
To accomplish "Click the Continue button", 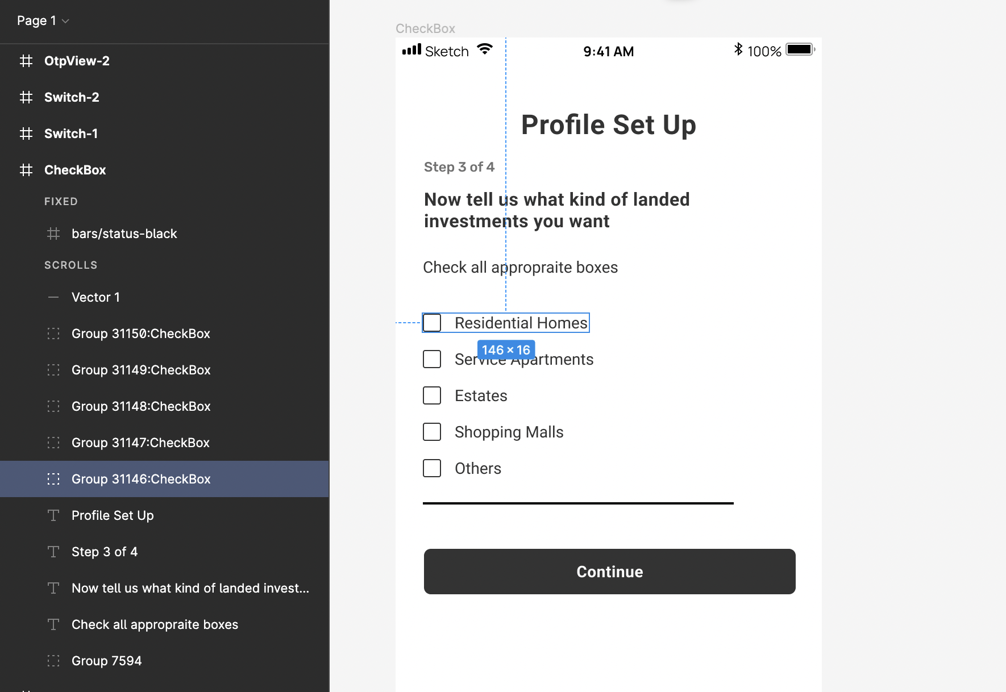I will click(609, 572).
